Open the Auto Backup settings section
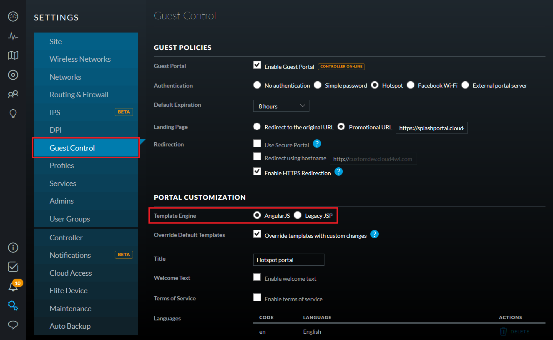Viewport: 553px width, 340px height. point(70,326)
